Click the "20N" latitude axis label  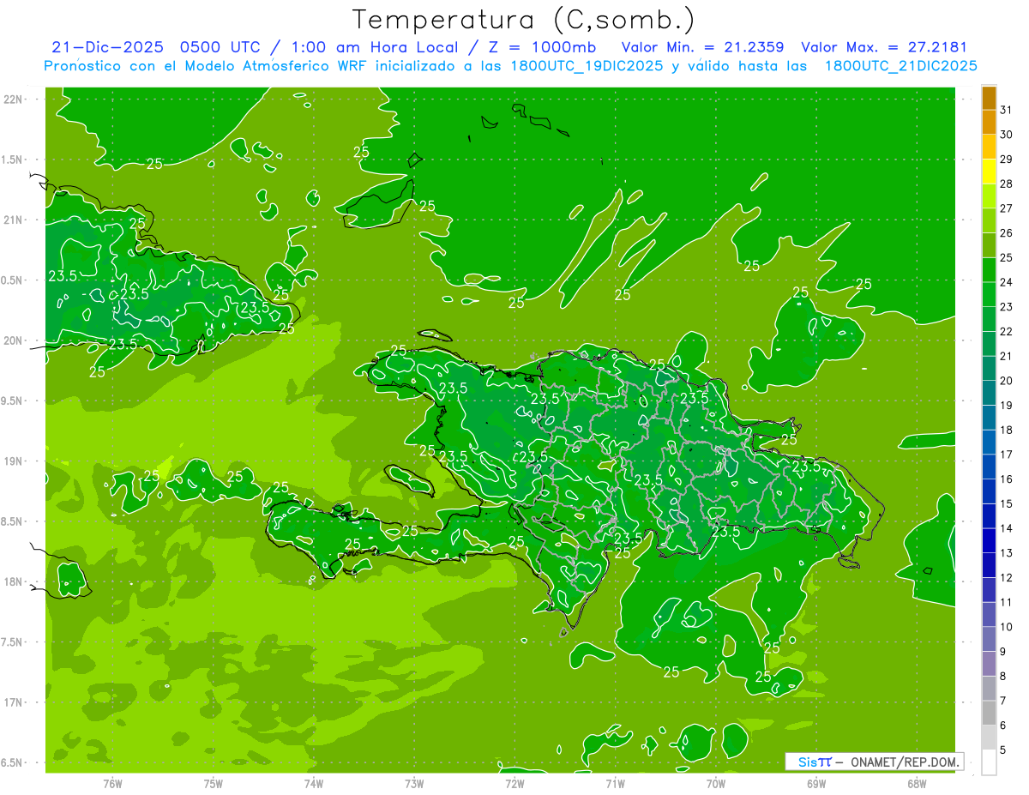14,340
